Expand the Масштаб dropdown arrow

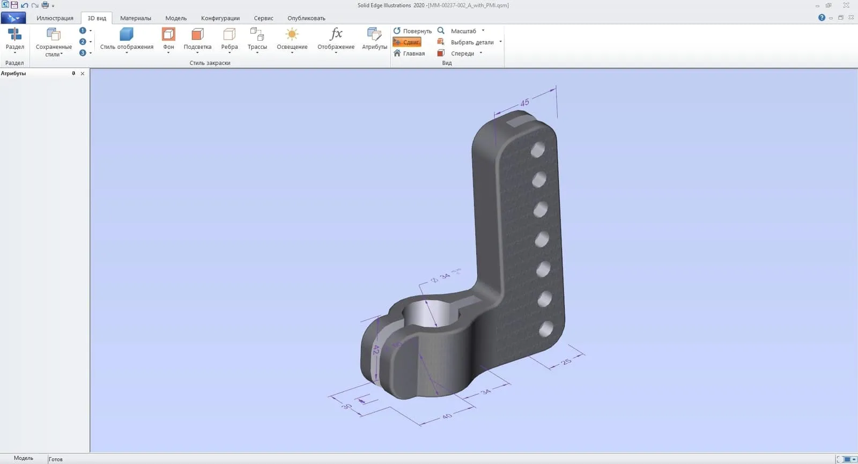(483, 31)
